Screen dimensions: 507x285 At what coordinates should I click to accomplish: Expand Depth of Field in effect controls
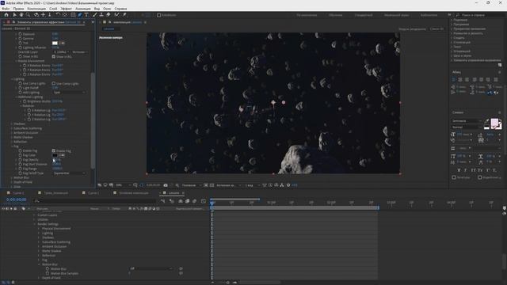[12, 182]
